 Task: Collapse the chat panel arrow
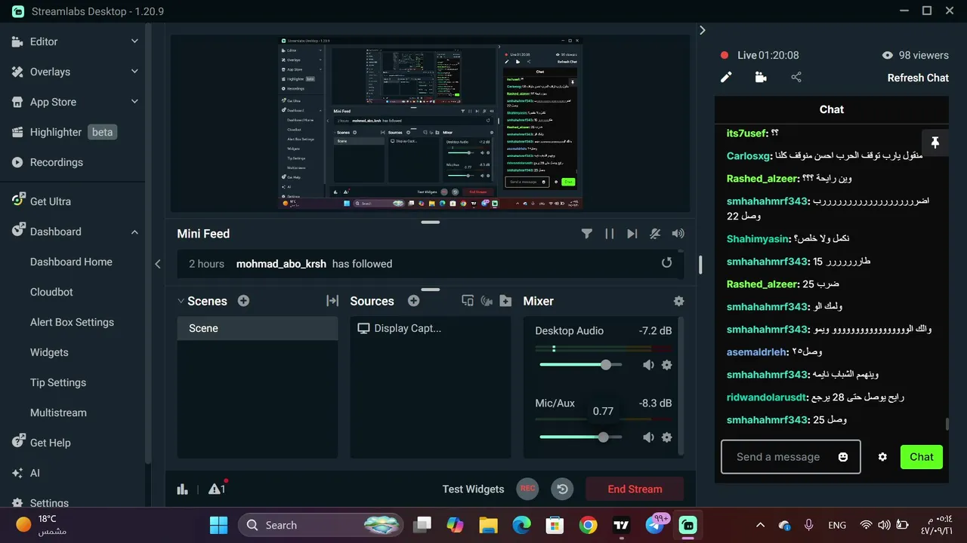[703, 30]
